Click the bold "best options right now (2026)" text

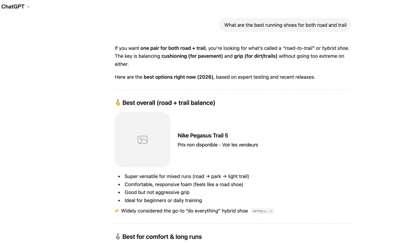tap(178, 77)
